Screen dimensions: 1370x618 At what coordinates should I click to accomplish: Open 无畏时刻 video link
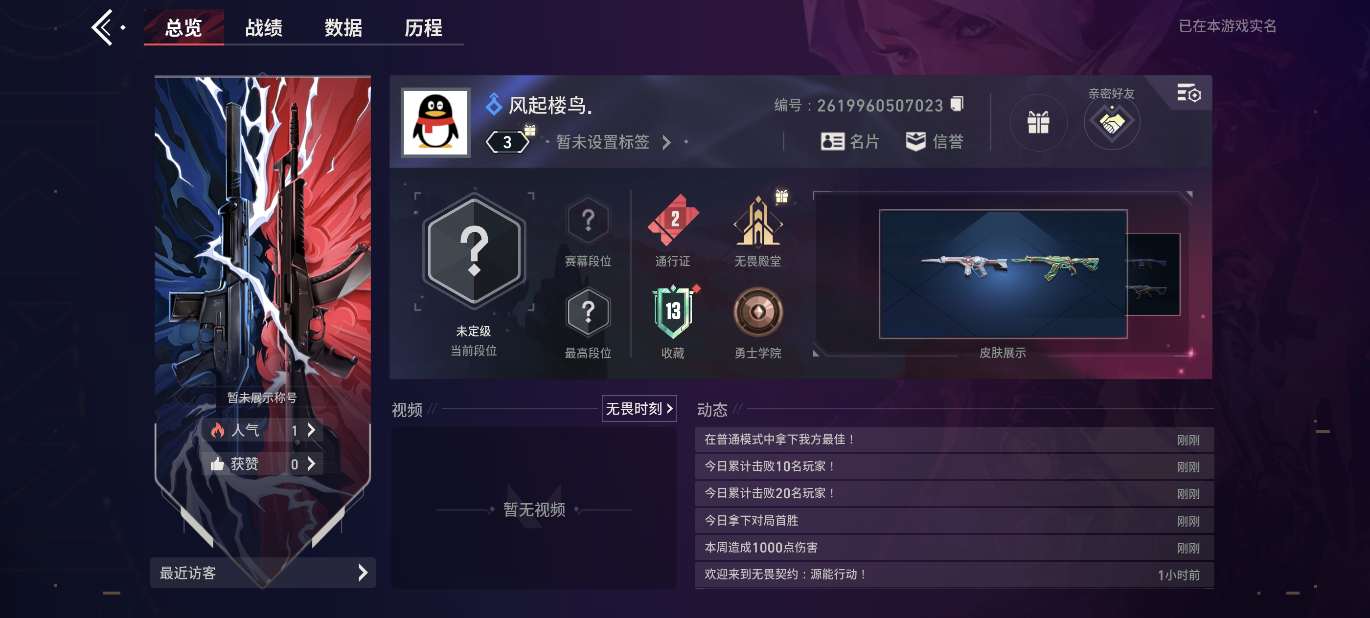pyautogui.click(x=639, y=409)
